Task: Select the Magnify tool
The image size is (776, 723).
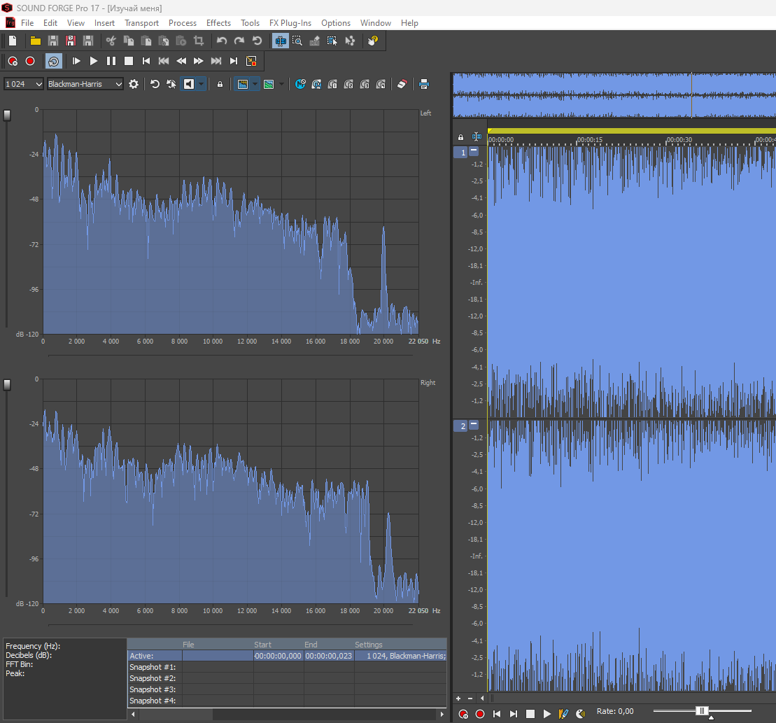Action: [297, 41]
